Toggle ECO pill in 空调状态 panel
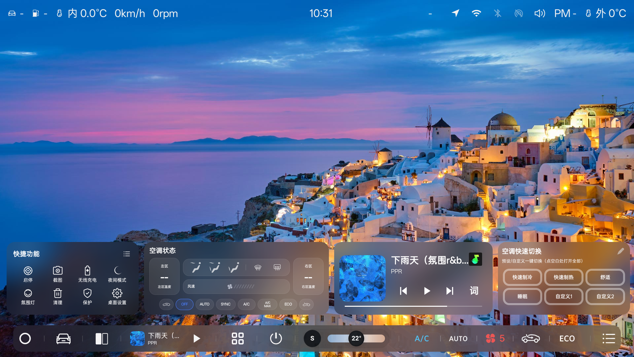The width and height of the screenshot is (634, 357). [x=288, y=304]
